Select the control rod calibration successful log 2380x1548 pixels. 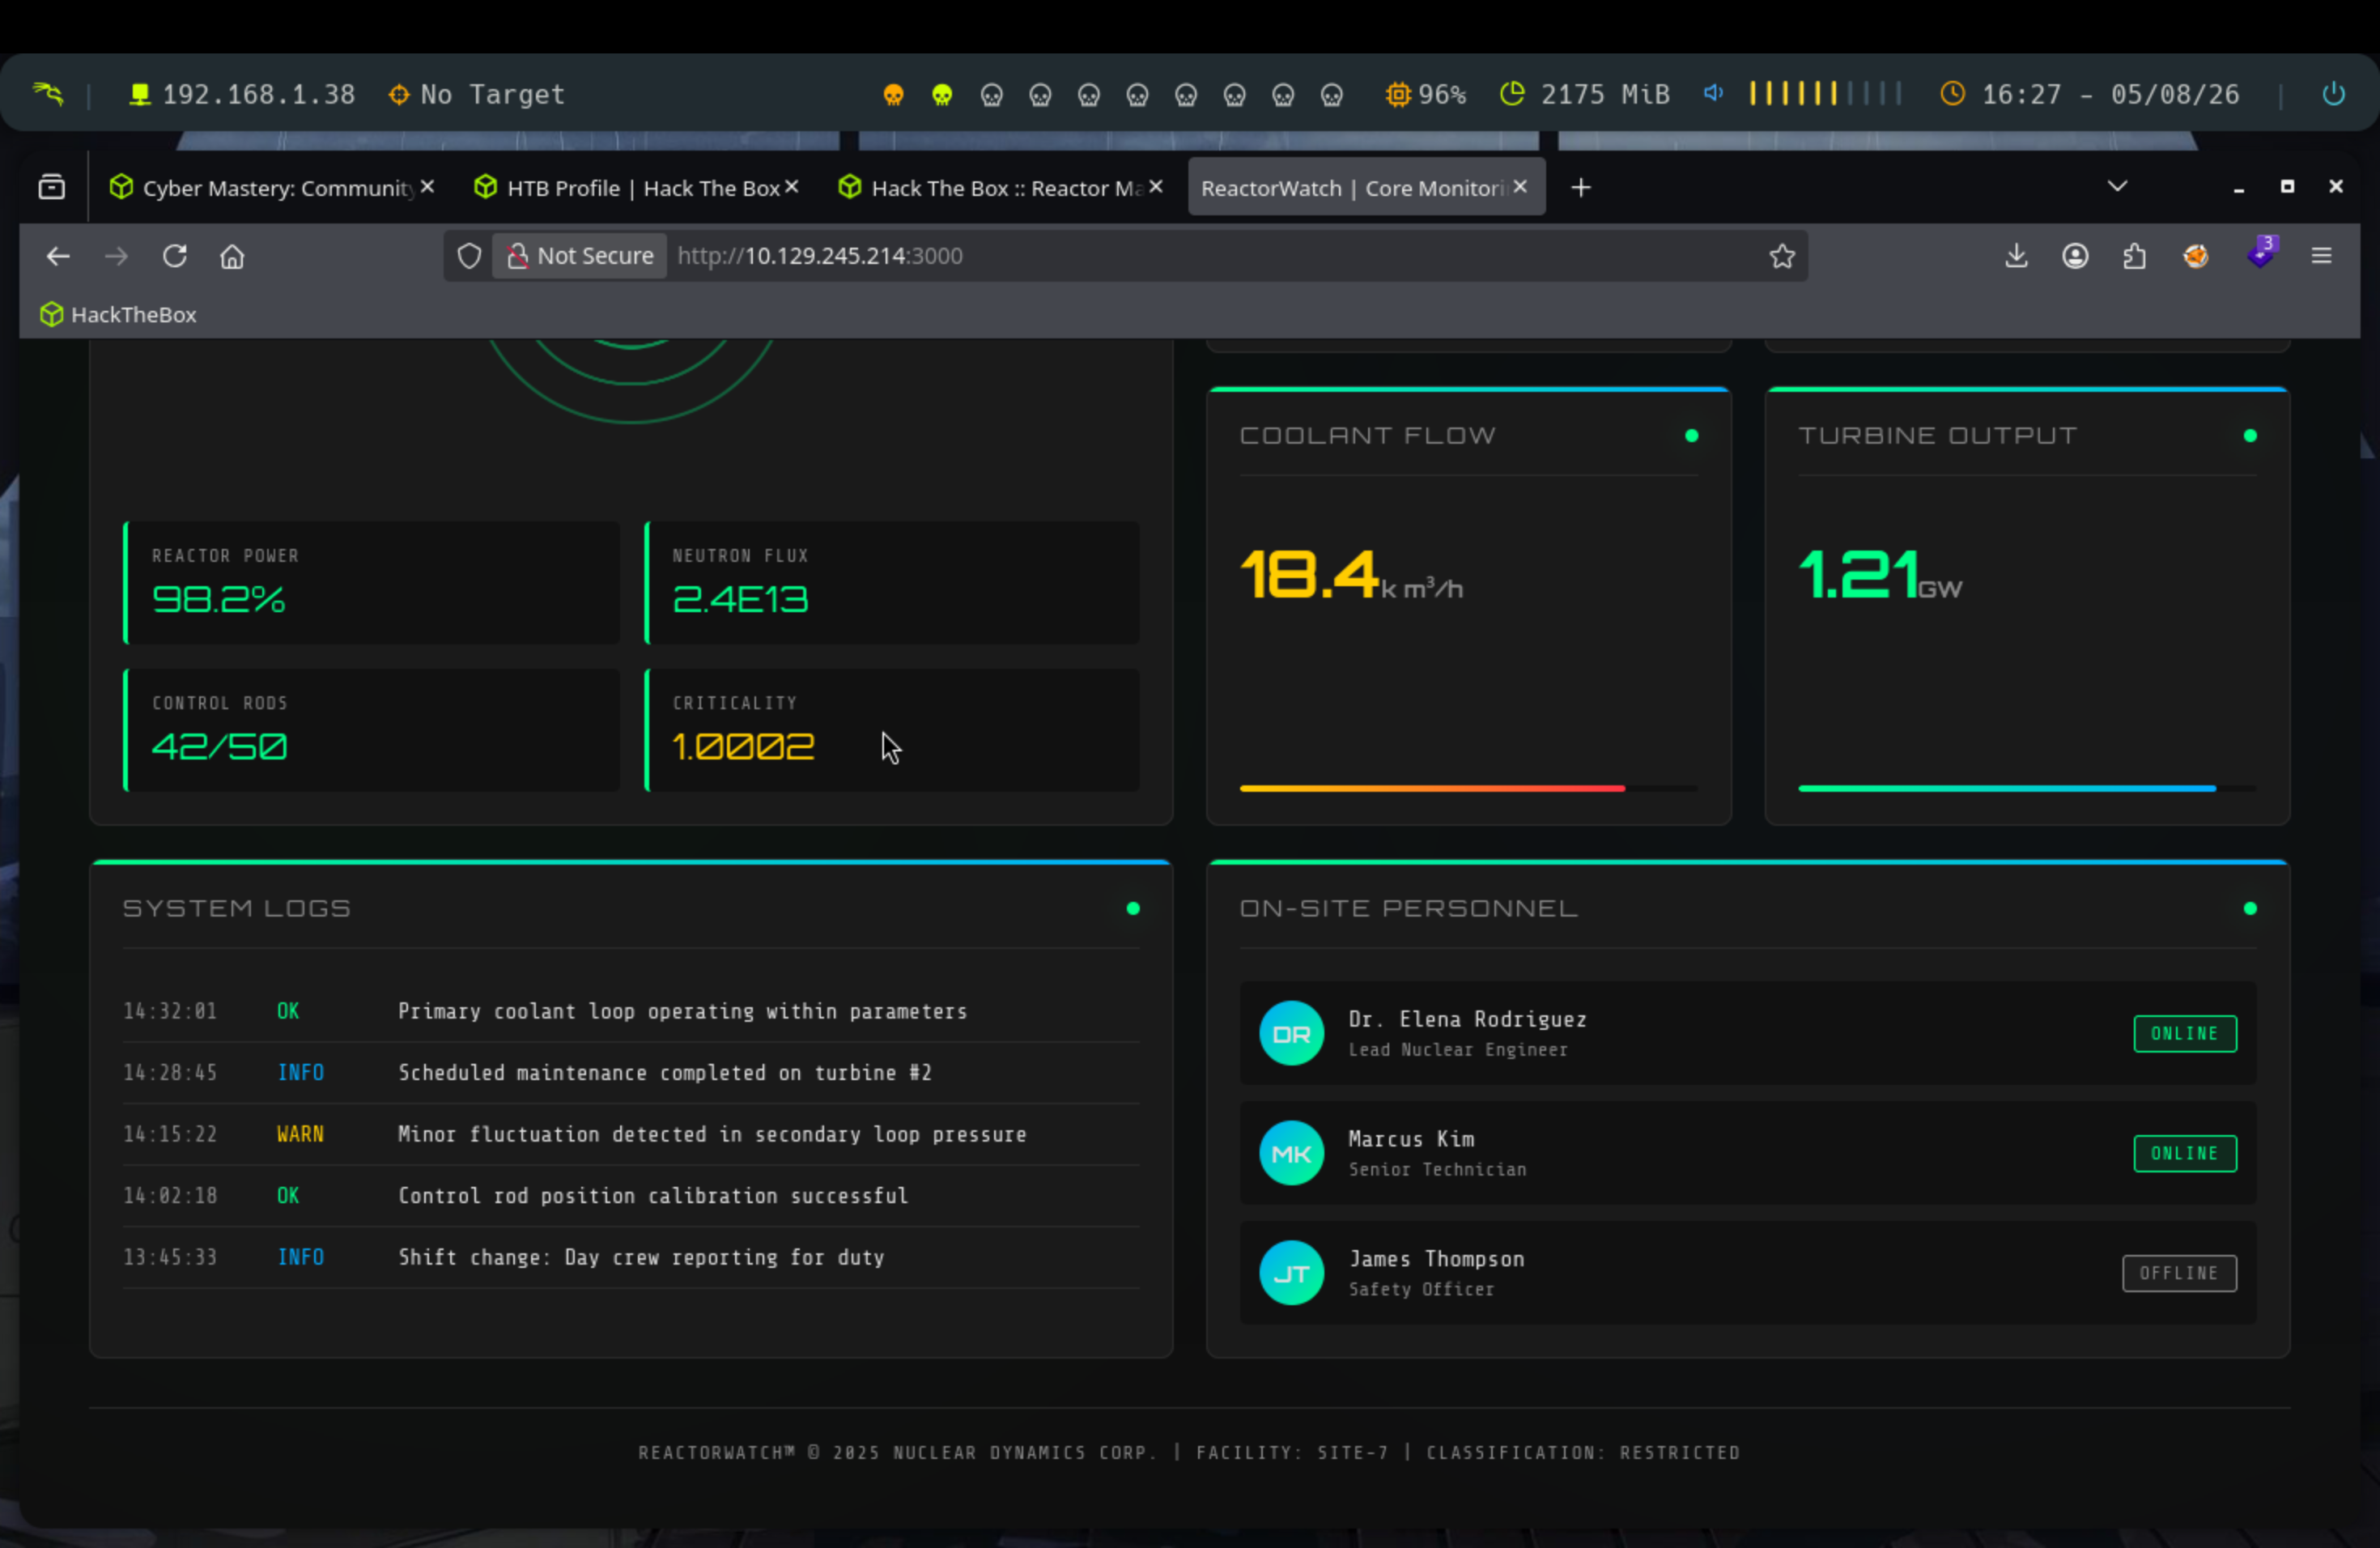pyautogui.click(x=631, y=1196)
